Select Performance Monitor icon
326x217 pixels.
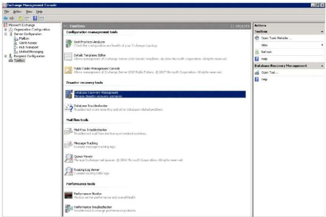(68, 196)
